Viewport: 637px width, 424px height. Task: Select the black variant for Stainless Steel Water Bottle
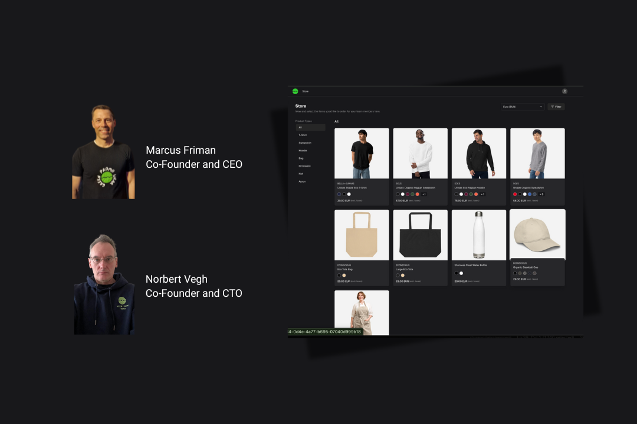457,273
